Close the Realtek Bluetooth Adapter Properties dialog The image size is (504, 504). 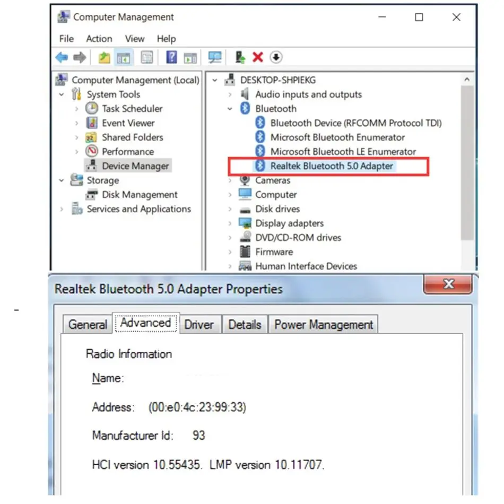[448, 284]
